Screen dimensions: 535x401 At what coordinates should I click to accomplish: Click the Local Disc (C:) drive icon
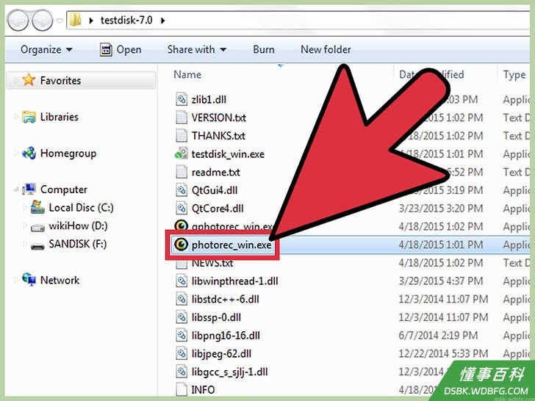pos(37,207)
